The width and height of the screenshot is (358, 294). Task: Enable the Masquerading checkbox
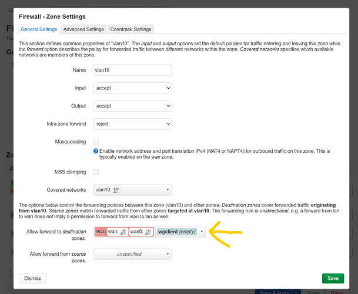tap(96, 142)
